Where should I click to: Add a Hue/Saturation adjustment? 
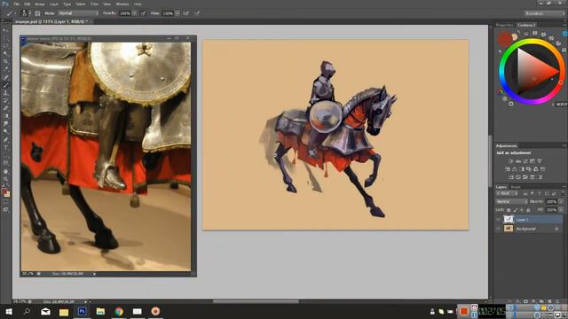508,169
